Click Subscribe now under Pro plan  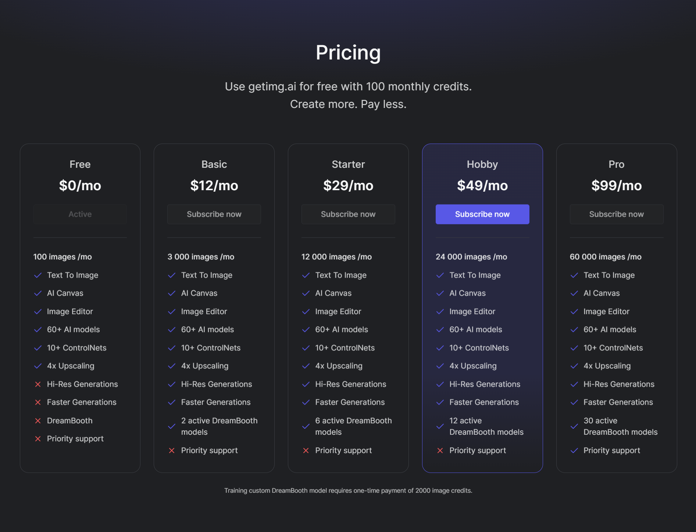(x=617, y=214)
